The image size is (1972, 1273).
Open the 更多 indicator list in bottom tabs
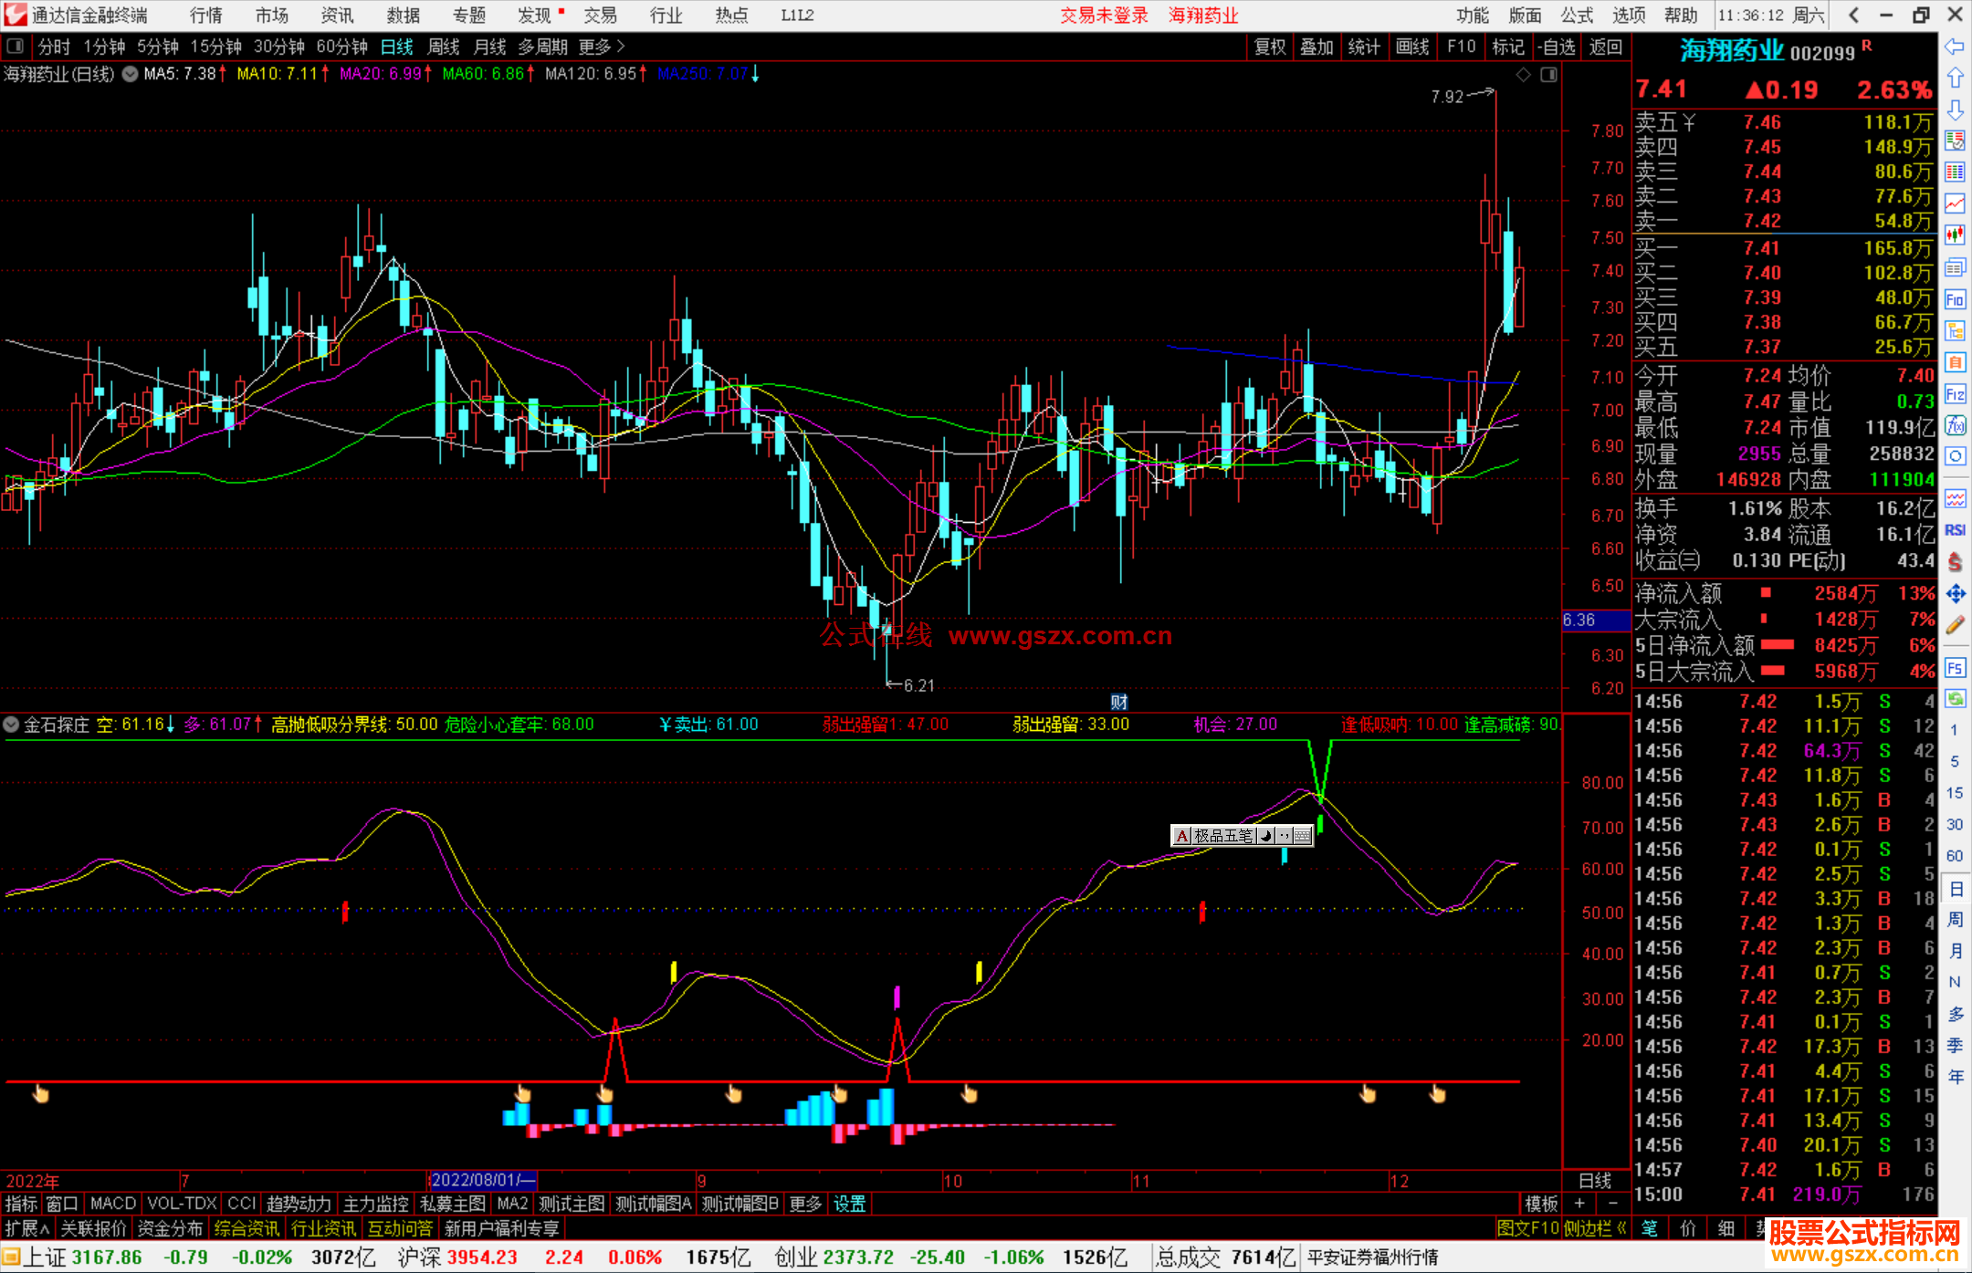click(805, 1204)
